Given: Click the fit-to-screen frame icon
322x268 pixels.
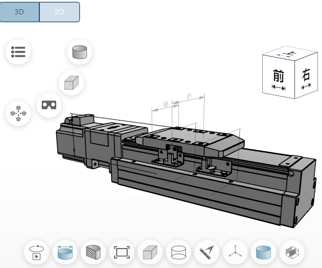Looking at the screenshot, I should click(x=122, y=252).
